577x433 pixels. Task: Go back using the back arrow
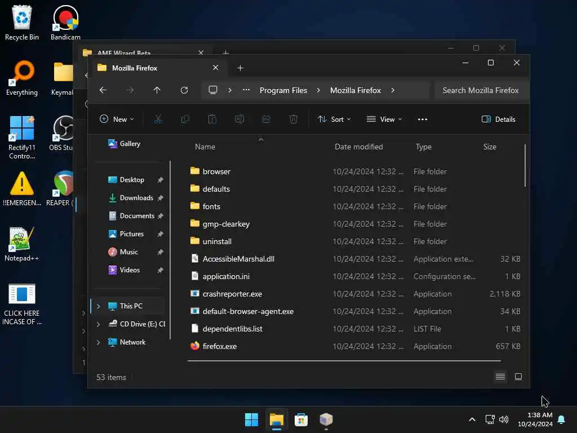[x=103, y=90]
